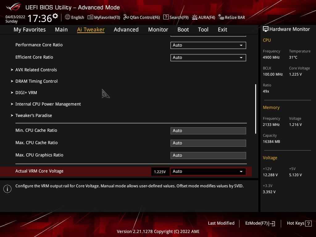316x237 pixels.
Task: Change language from English
Action: pyautogui.click(x=77, y=17)
